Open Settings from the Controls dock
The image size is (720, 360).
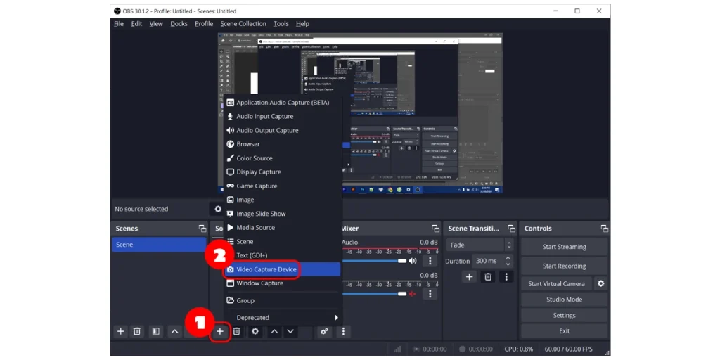point(565,315)
